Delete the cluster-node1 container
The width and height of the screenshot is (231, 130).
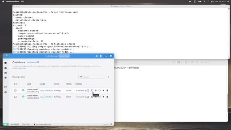point(107,91)
